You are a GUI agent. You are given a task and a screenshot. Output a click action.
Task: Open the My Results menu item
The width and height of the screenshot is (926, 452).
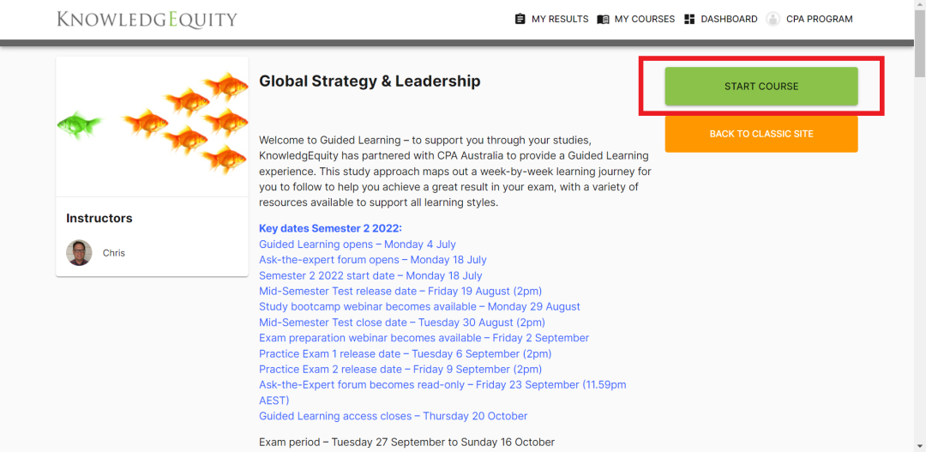pos(559,19)
